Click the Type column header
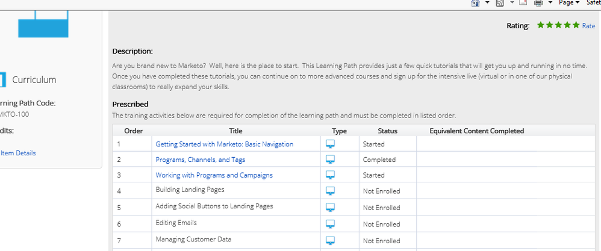 (x=339, y=131)
